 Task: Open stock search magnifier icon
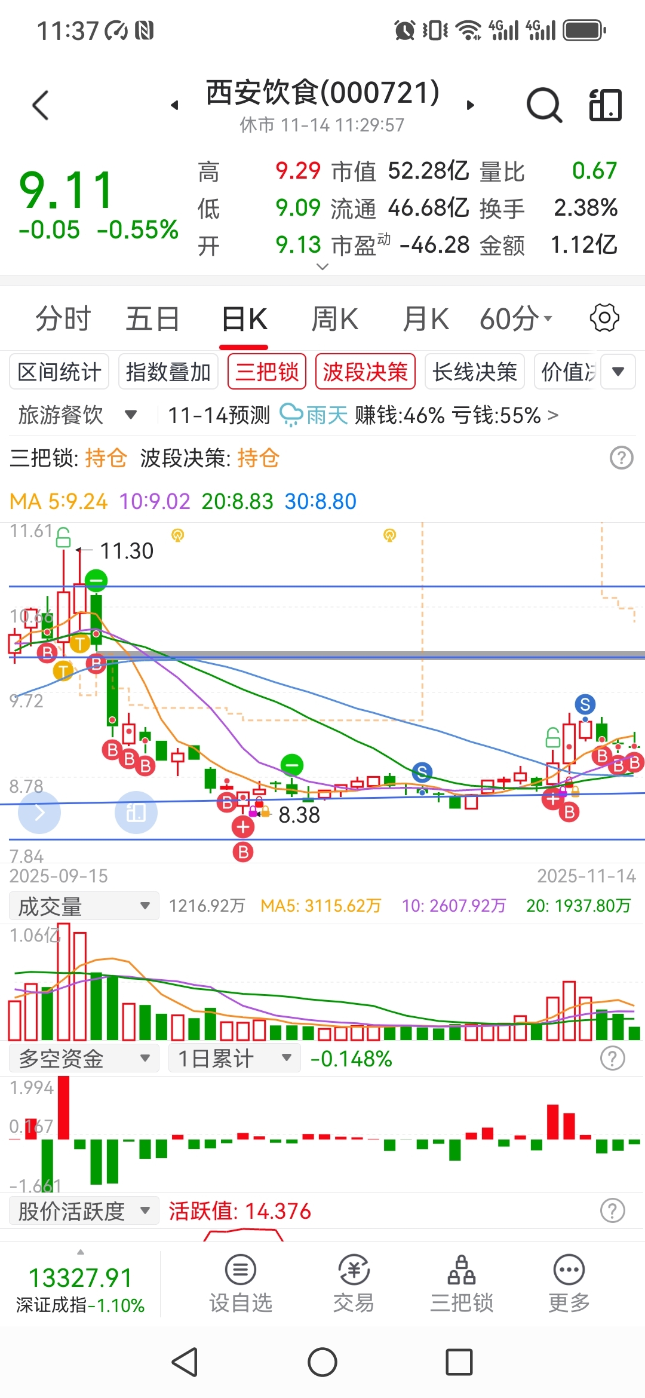(x=544, y=105)
